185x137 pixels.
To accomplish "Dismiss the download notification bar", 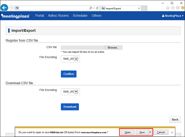I will [172, 133].
